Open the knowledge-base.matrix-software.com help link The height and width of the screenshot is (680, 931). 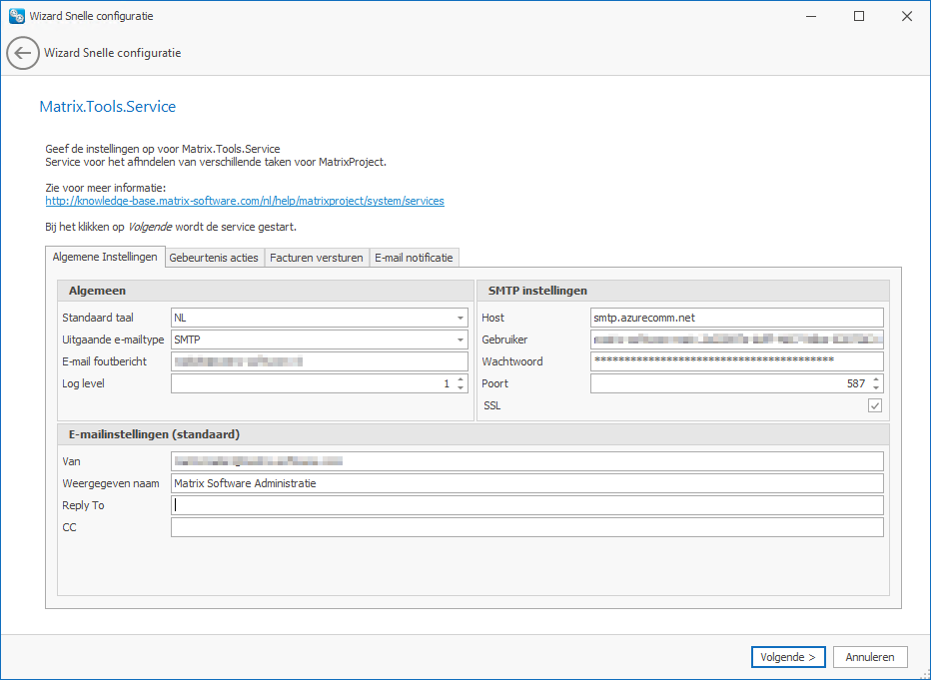[x=244, y=200]
